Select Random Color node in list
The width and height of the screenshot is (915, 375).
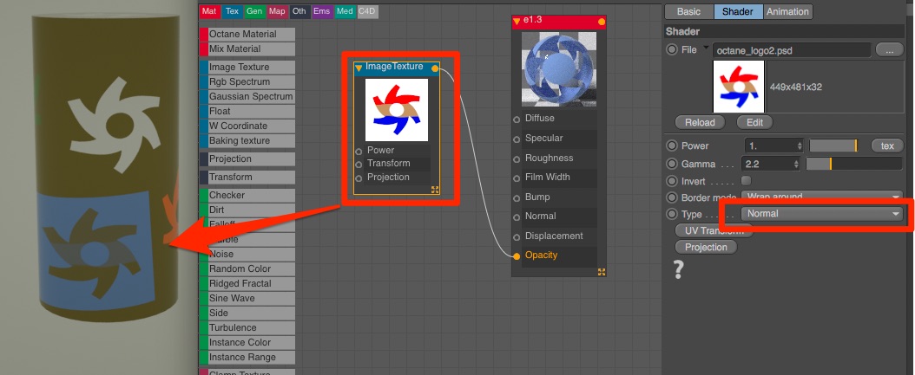(x=247, y=269)
